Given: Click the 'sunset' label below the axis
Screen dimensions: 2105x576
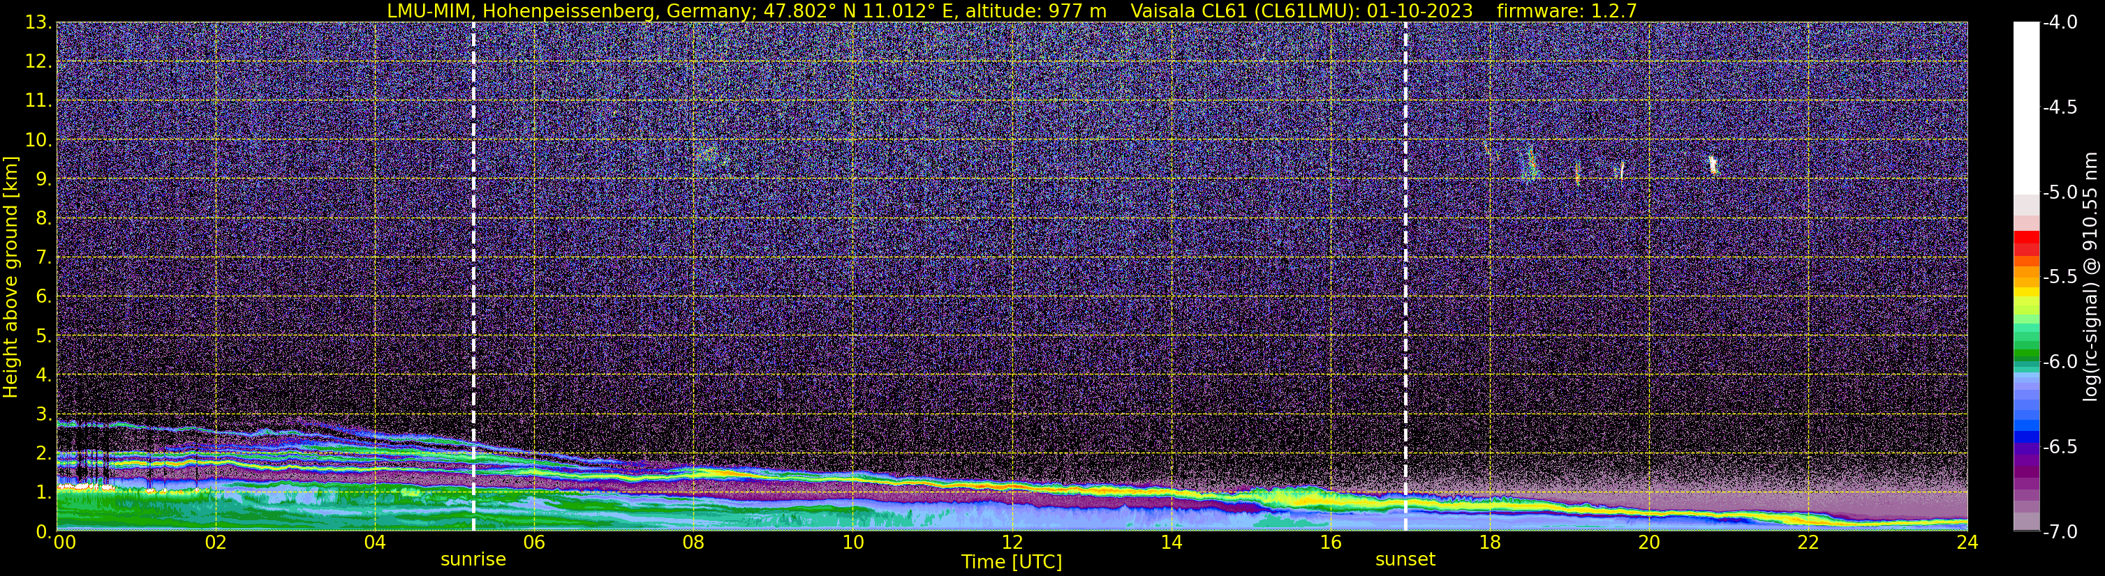Looking at the screenshot, I should click(1405, 560).
